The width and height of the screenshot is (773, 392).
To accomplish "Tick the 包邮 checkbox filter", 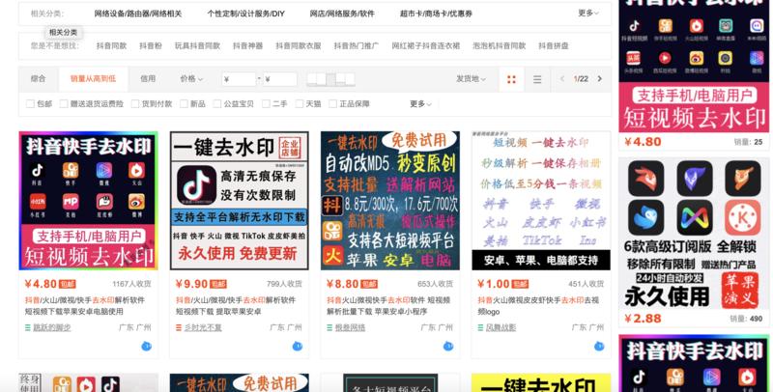I will click(30, 104).
